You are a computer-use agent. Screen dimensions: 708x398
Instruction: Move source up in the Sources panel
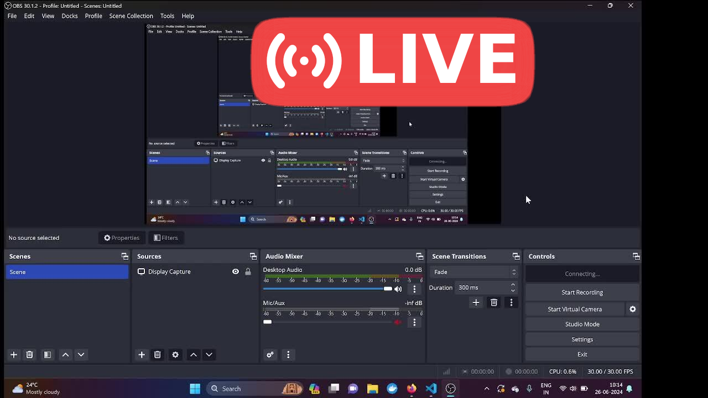tap(193, 355)
